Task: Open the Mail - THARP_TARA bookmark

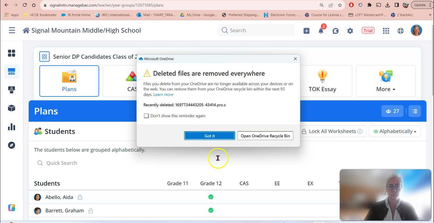Action: pos(156,15)
